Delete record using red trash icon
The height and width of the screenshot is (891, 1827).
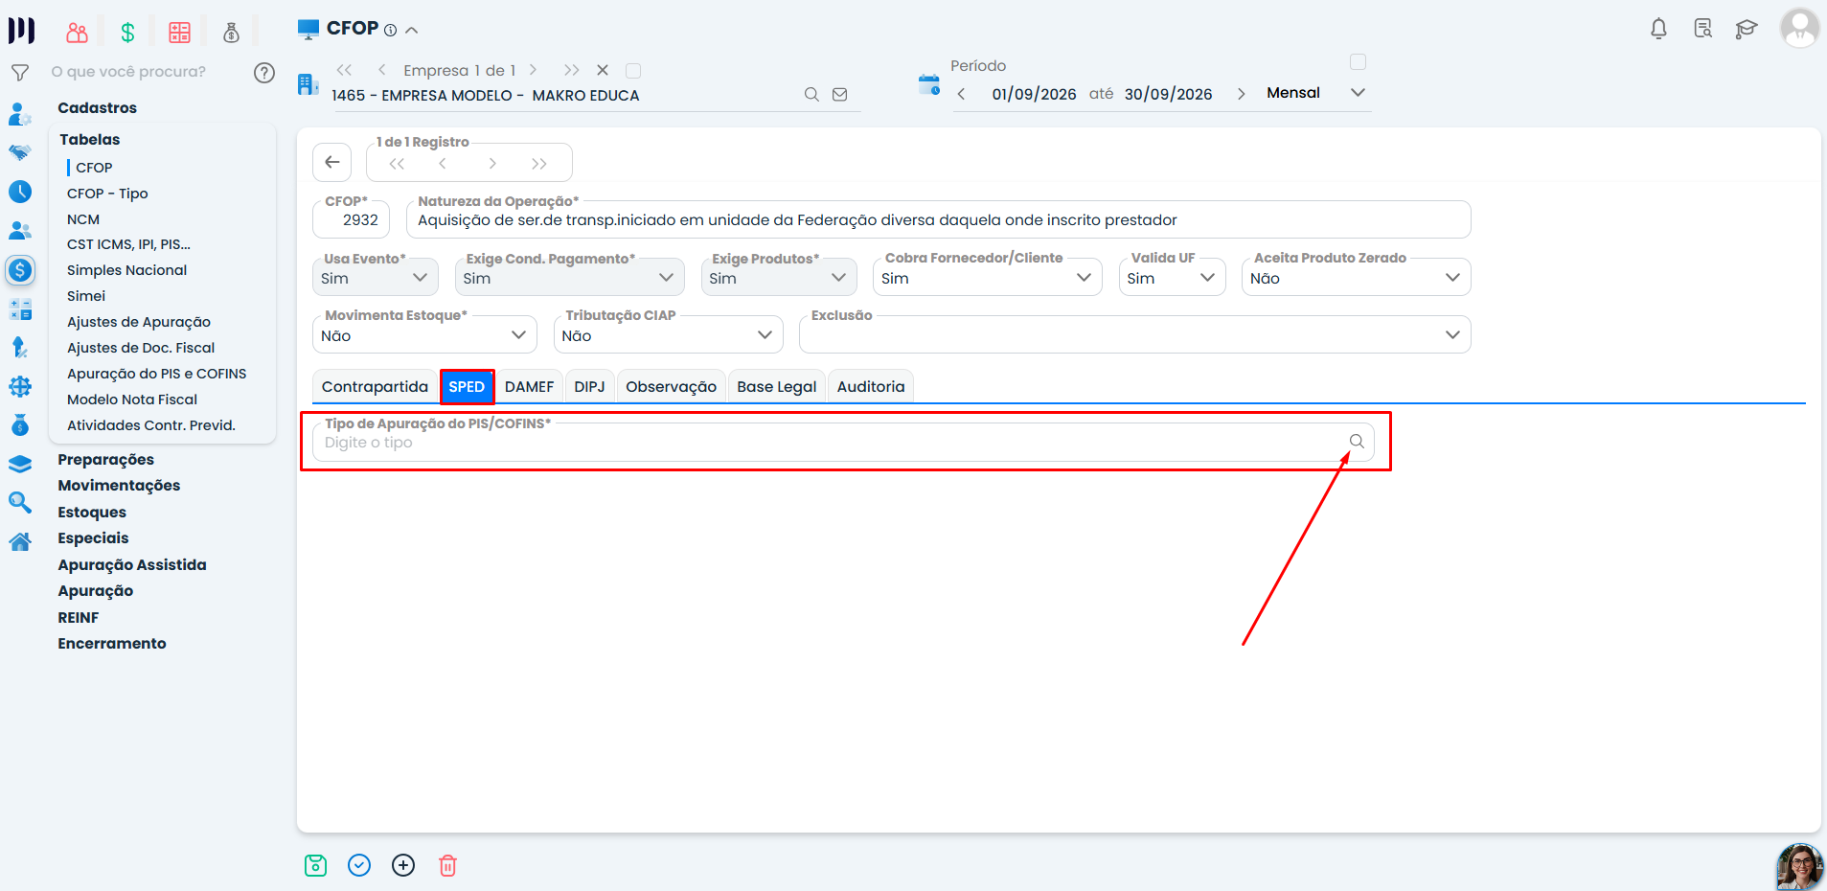tap(447, 865)
